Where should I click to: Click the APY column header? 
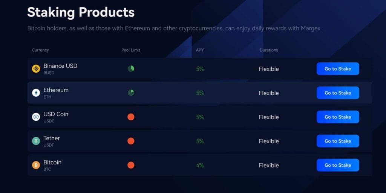click(199, 50)
